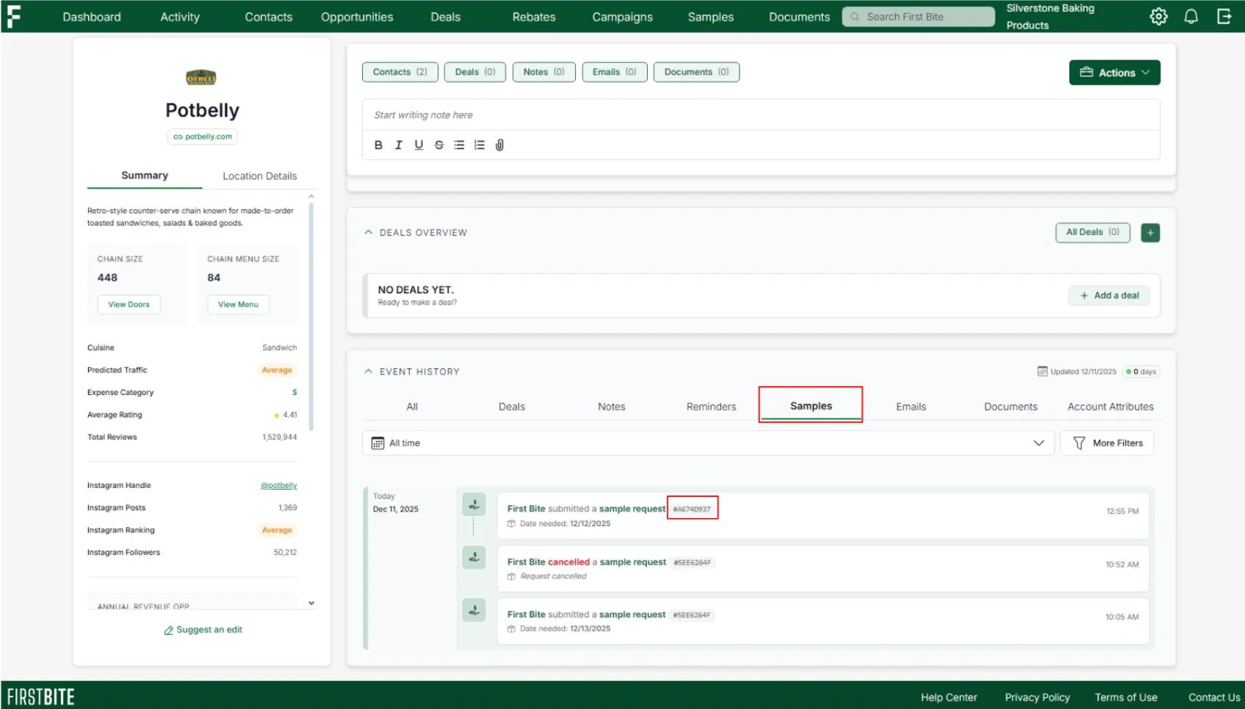Collapse the Event History section
1245x709 pixels.
click(x=369, y=371)
